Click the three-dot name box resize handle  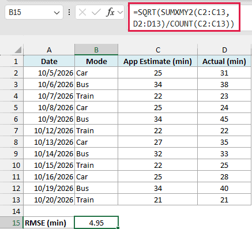69,13
